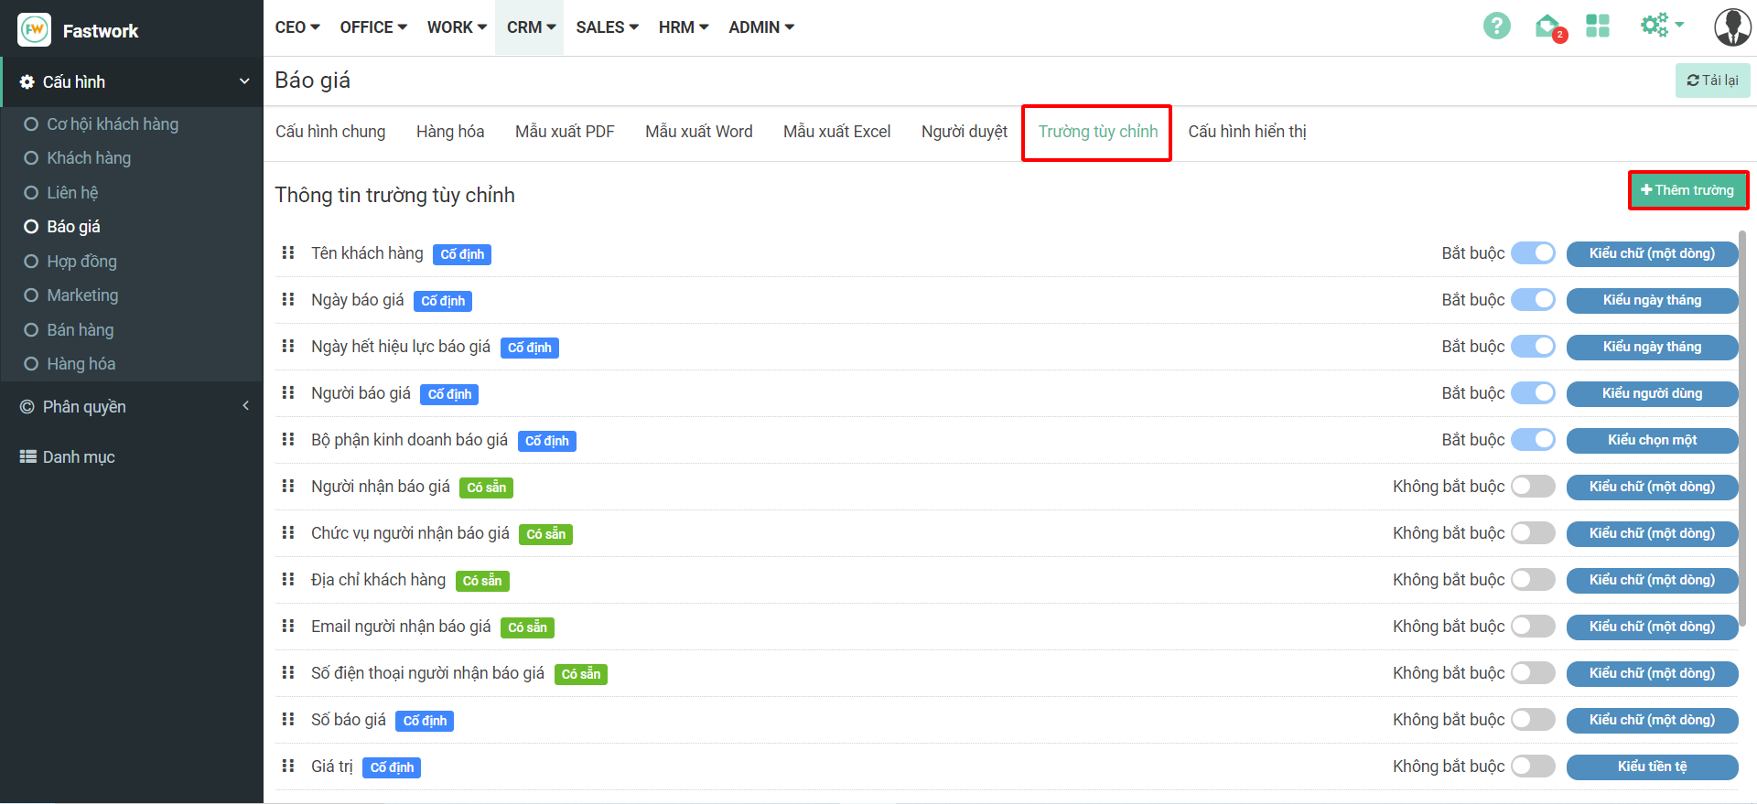Switch to the Mẫu xuất PDF tab
The image size is (1757, 804).
tap(565, 132)
